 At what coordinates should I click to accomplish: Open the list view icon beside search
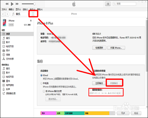[x=108, y=4]
